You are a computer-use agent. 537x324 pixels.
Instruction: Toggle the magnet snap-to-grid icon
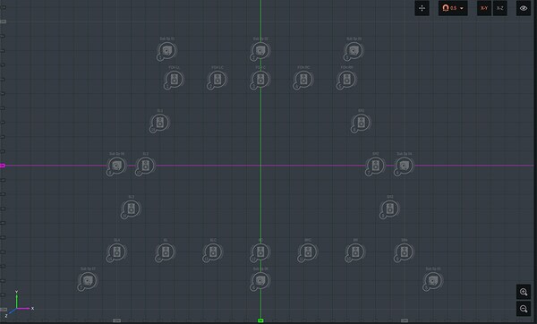[446, 8]
